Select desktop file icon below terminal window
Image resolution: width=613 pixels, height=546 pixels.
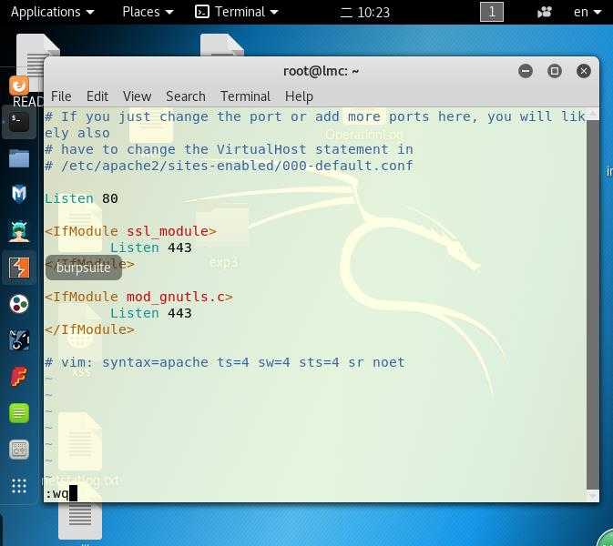click(x=80, y=520)
